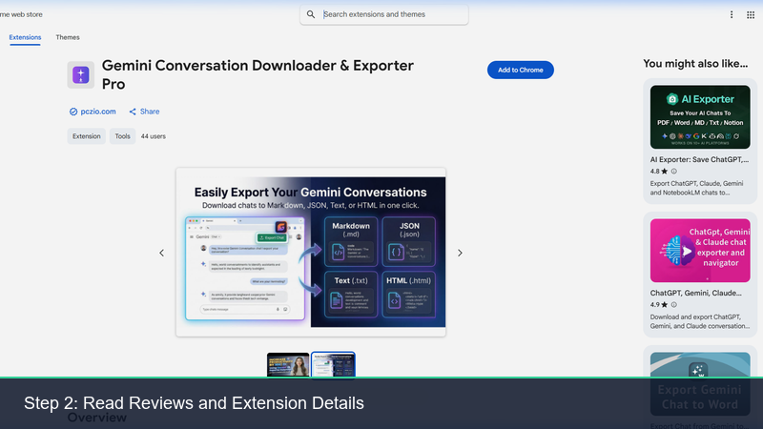The width and height of the screenshot is (763, 429).
Task: Click info icon beside 4.9 rating
Action: (674, 305)
